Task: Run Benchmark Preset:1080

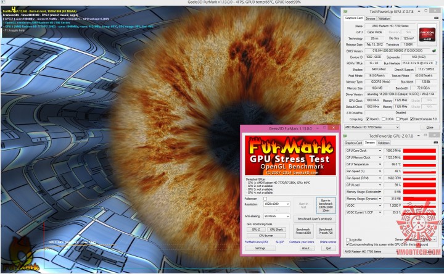Action: pos(303,231)
